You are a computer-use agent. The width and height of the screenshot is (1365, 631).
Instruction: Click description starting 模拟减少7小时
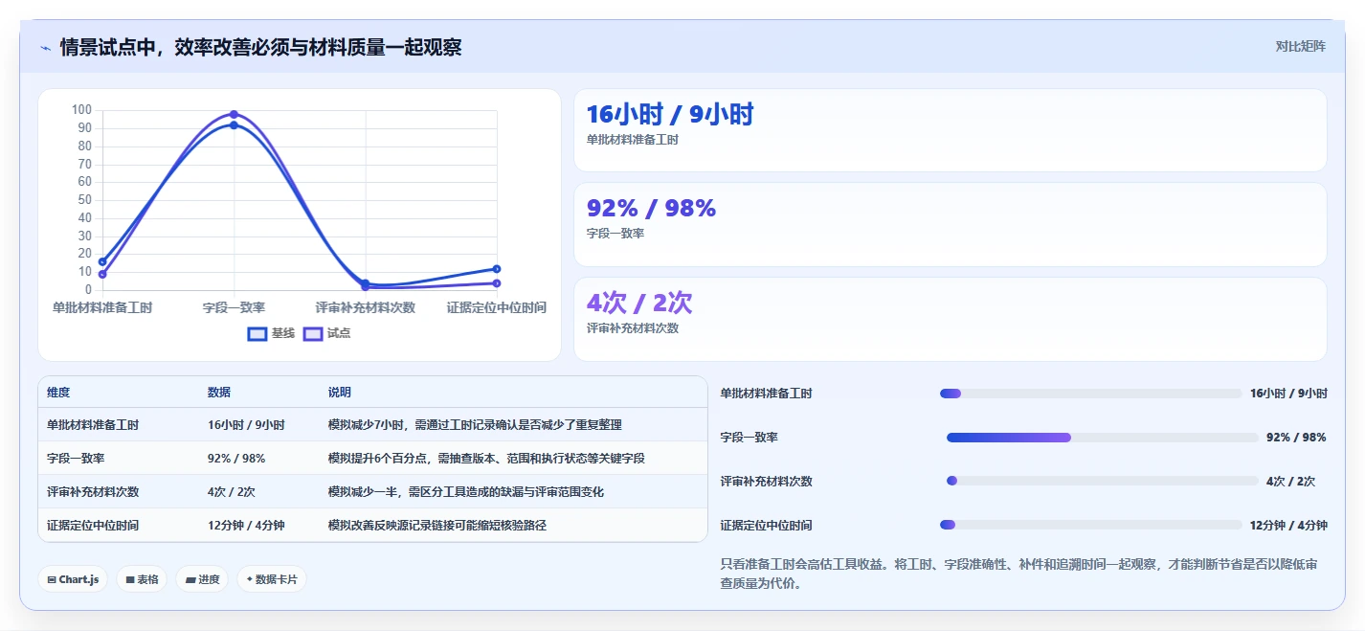pyautogui.click(x=476, y=425)
